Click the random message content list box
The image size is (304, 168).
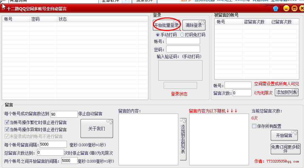tap(219, 139)
